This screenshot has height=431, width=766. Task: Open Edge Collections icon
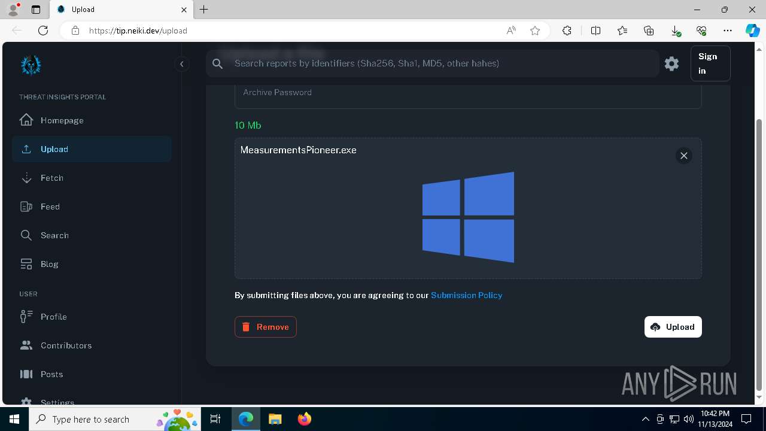649,31
